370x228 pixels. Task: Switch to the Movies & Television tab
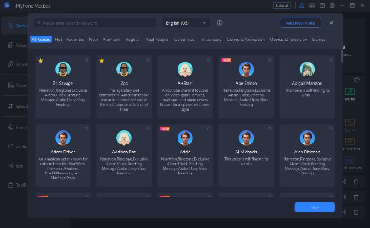point(288,40)
